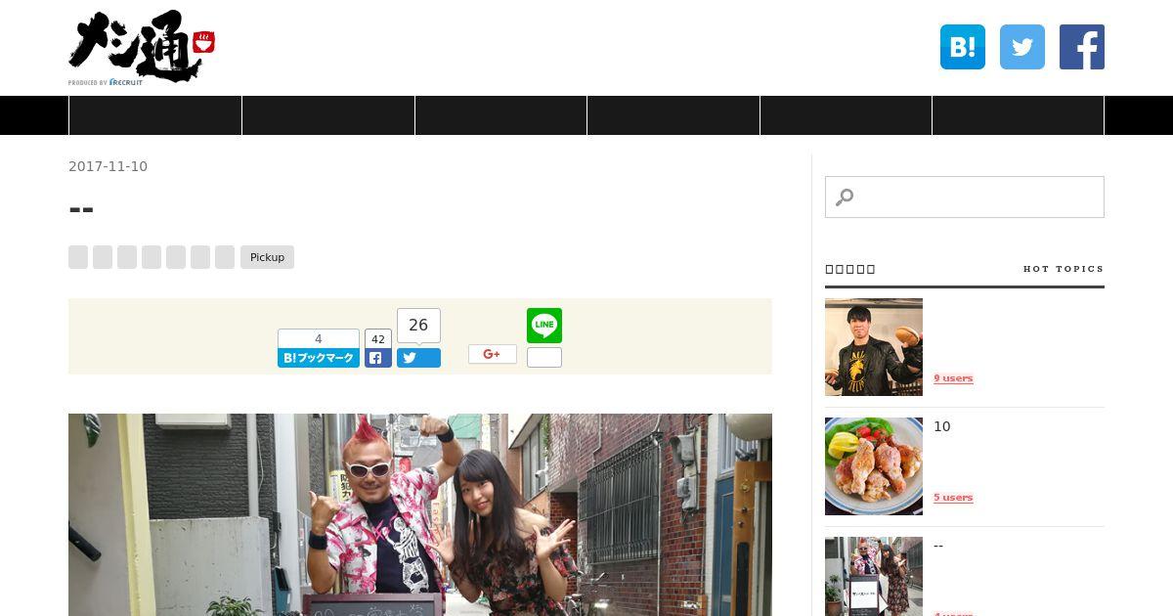1173x616 pixels.
Task: Click the Hatena Bookmark icon in header
Action: point(963,47)
